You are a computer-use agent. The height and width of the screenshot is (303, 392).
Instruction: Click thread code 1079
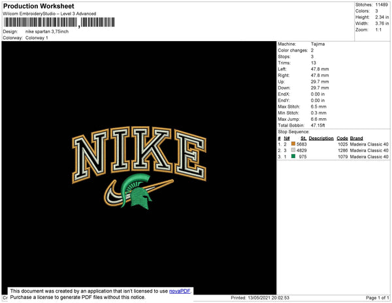pos(342,157)
